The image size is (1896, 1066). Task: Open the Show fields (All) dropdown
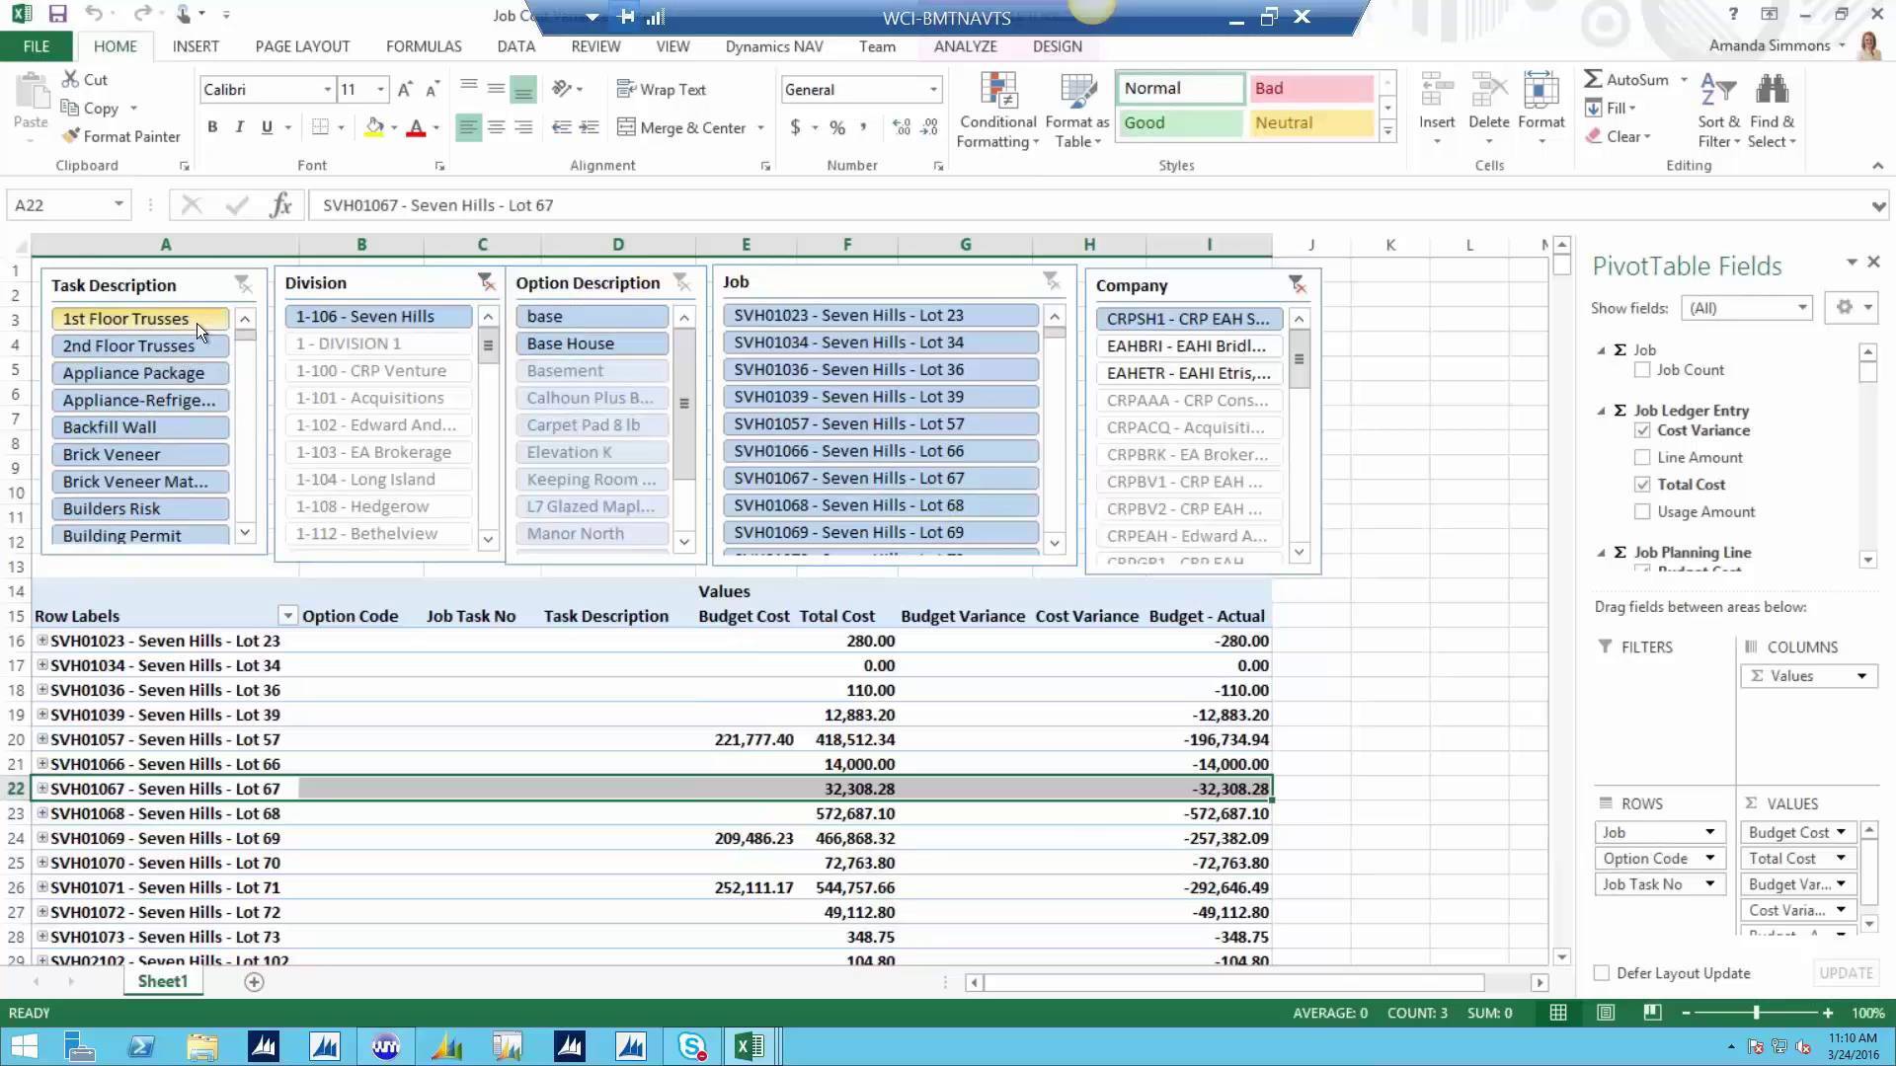click(x=1805, y=308)
